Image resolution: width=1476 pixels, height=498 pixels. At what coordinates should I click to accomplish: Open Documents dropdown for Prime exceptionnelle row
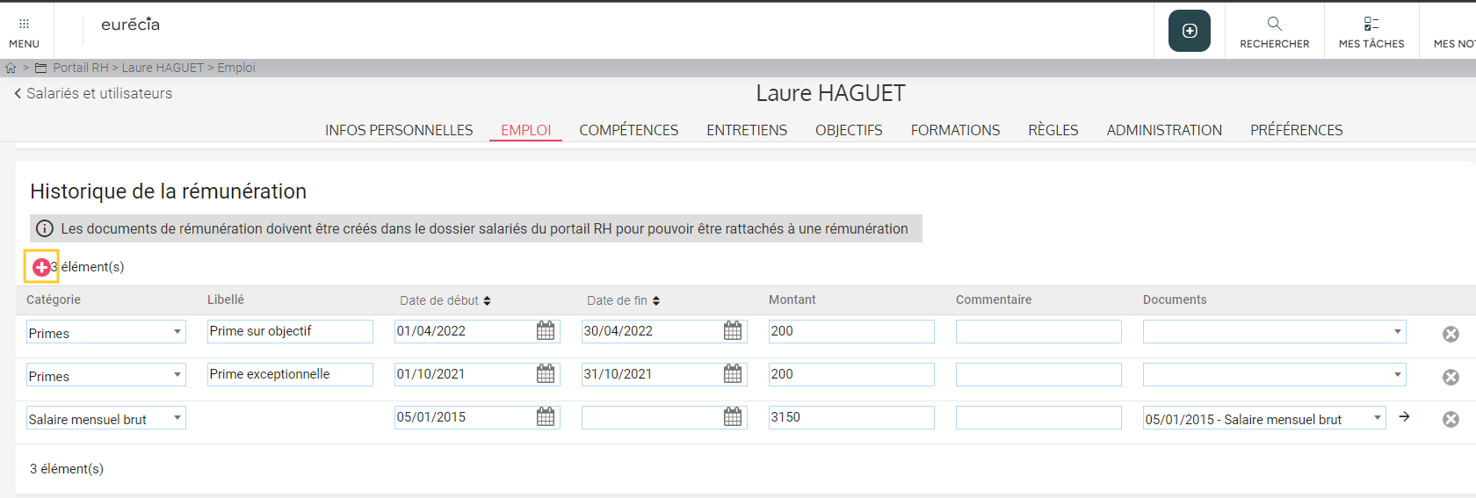point(1397,375)
